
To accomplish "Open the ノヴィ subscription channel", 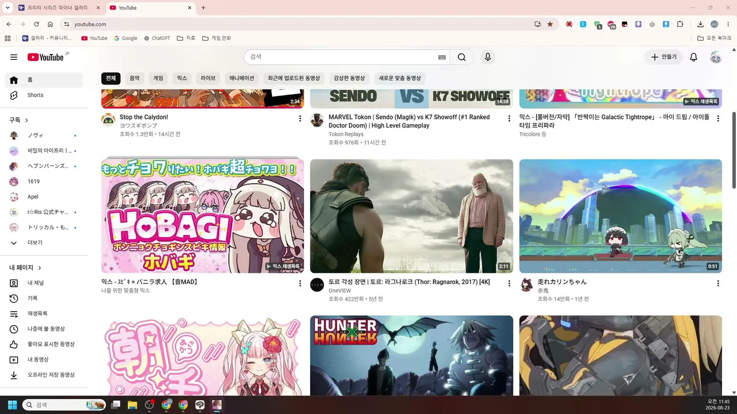I will tap(44, 135).
